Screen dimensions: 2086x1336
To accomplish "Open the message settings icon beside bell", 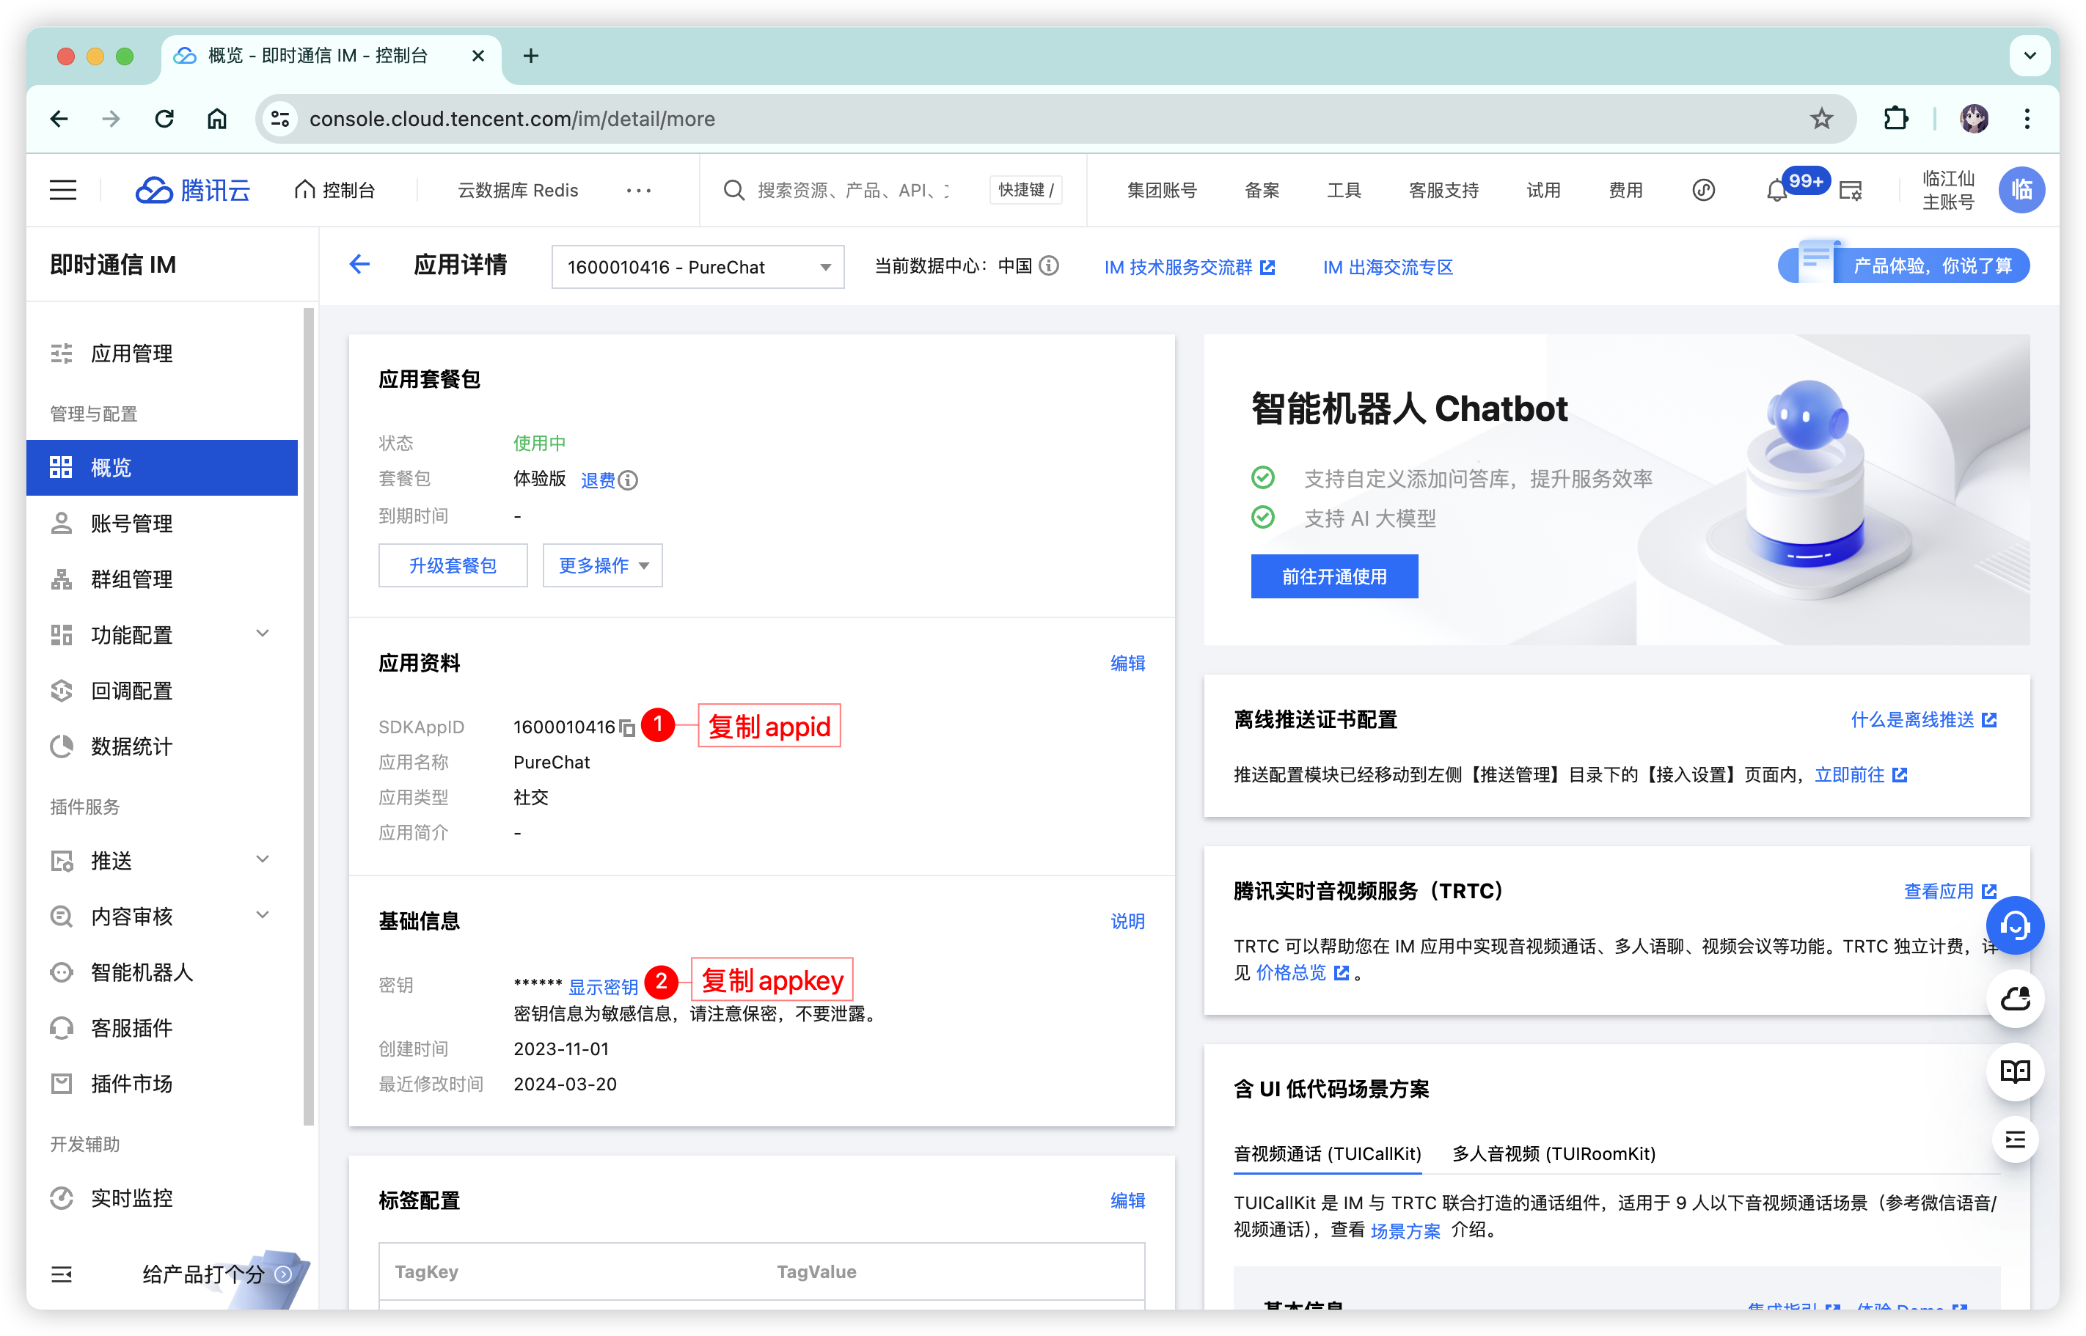I will (x=1850, y=191).
